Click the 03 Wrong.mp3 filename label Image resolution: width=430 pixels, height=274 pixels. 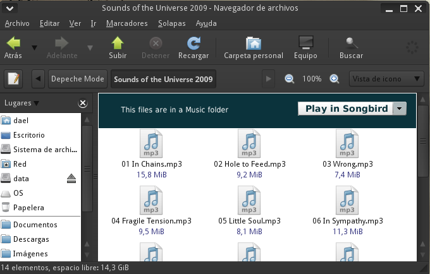click(x=348, y=164)
